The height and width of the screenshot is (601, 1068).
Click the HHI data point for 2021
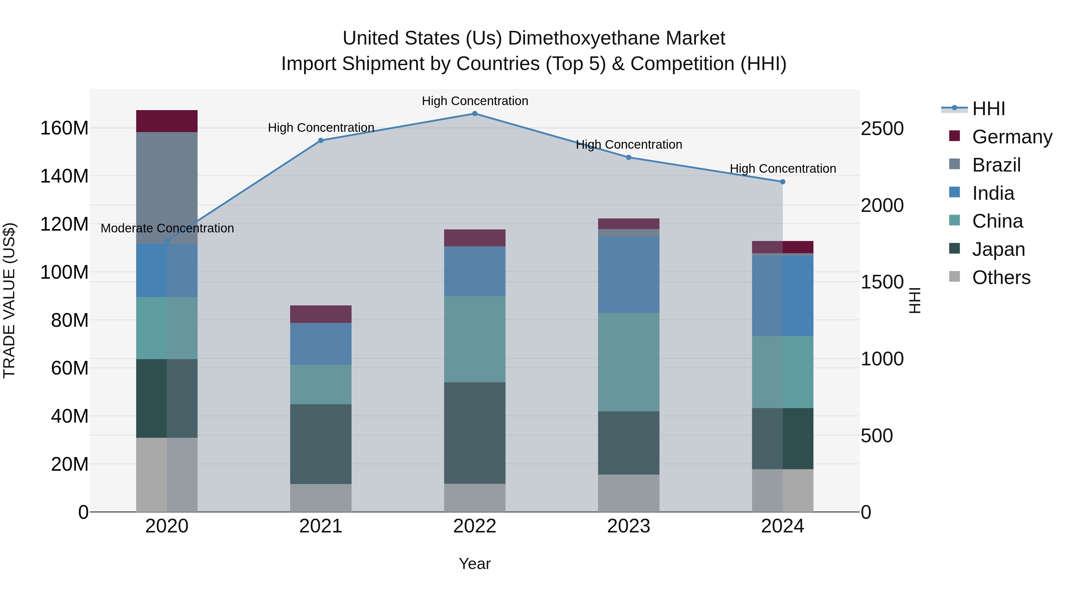point(321,141)
